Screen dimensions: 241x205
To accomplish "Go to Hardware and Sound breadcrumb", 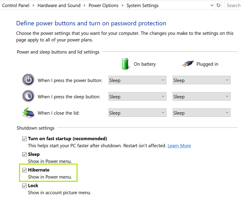I will (59, 5).
